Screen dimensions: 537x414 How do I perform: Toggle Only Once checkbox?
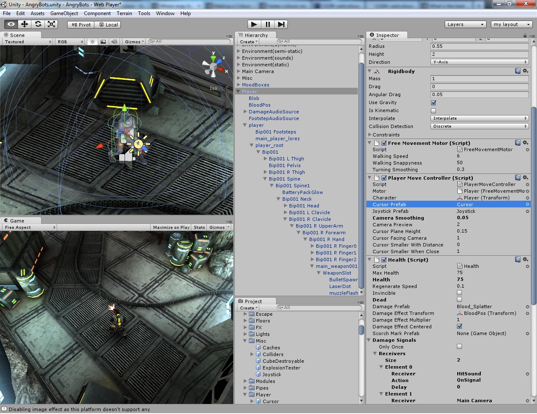459,346
